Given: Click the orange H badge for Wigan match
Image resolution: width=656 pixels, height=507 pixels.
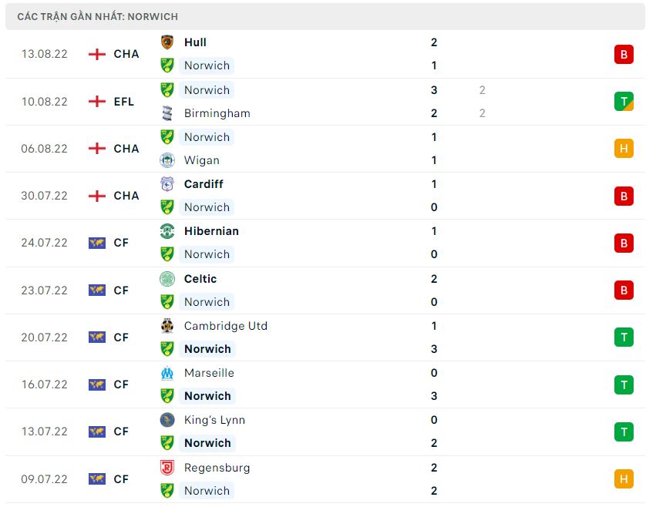Looking at the screenshot, I should pyautogui.click(x=624, y=149).
